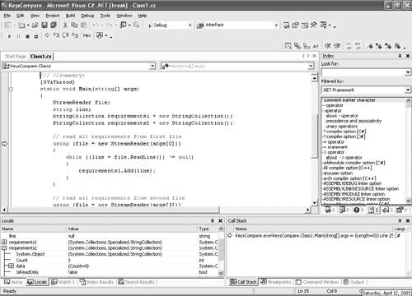The width and height of the screenshot is (412, 296).
Task: Toggle Hex display button
Action: pyautogui.click(x=87, y=35)
